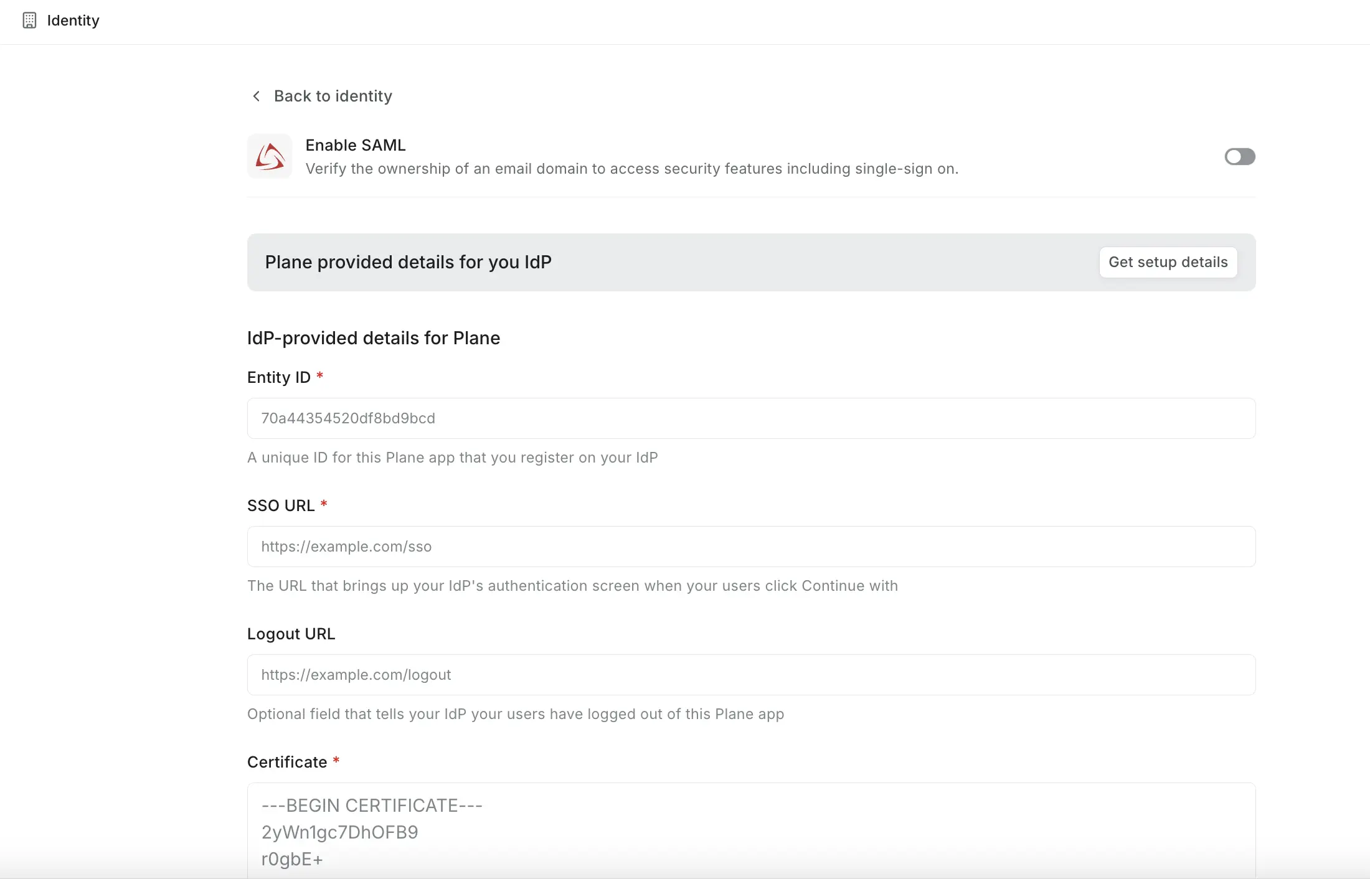
Task: Click the Plane provided details header bar
Action: click(x=409, y=262)
